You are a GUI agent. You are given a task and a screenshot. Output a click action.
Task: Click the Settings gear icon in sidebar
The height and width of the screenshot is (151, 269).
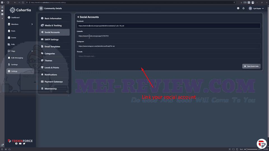pos(9,71)
